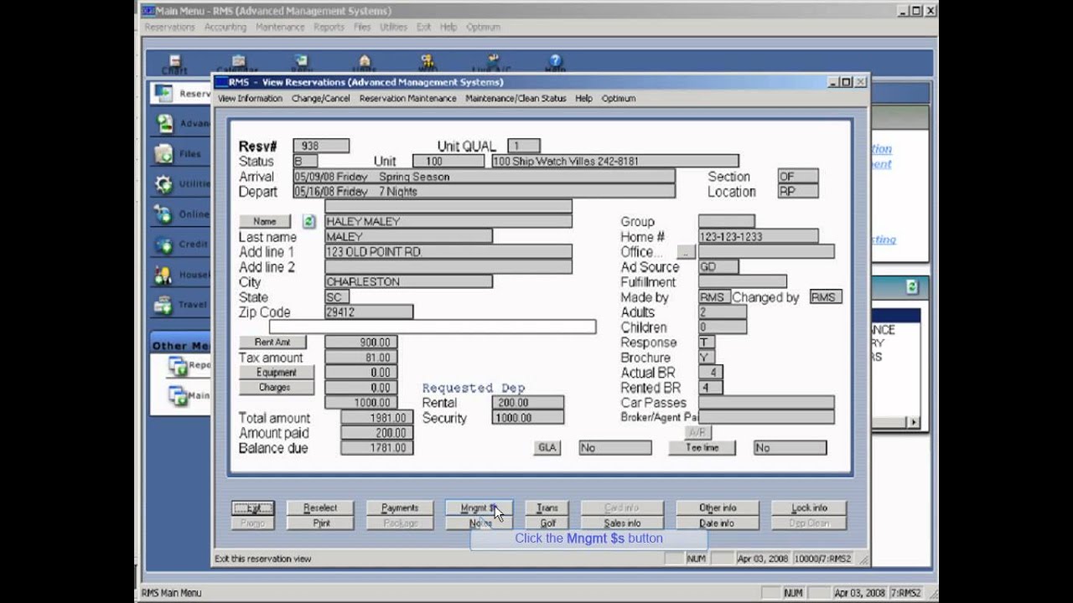Click the Charges button

pos(277,388)
